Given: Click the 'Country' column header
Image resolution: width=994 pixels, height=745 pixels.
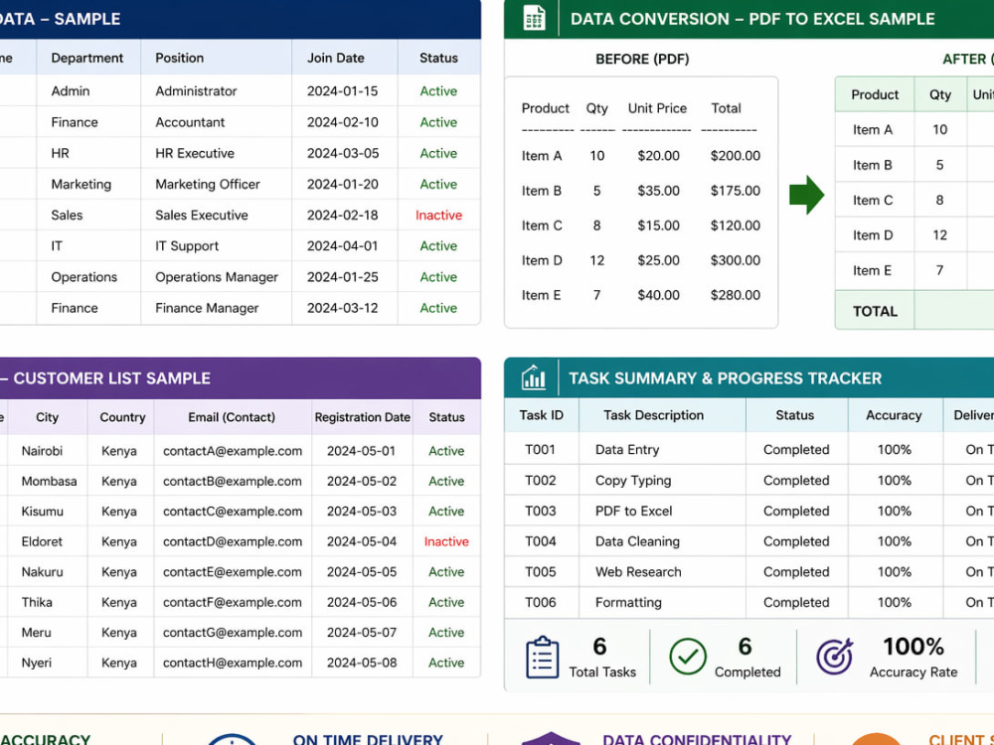Looking at the screenshot, I should coord(122,417).
